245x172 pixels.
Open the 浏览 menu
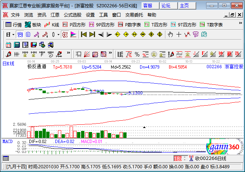pyautogui.click(x=29, y=15)
